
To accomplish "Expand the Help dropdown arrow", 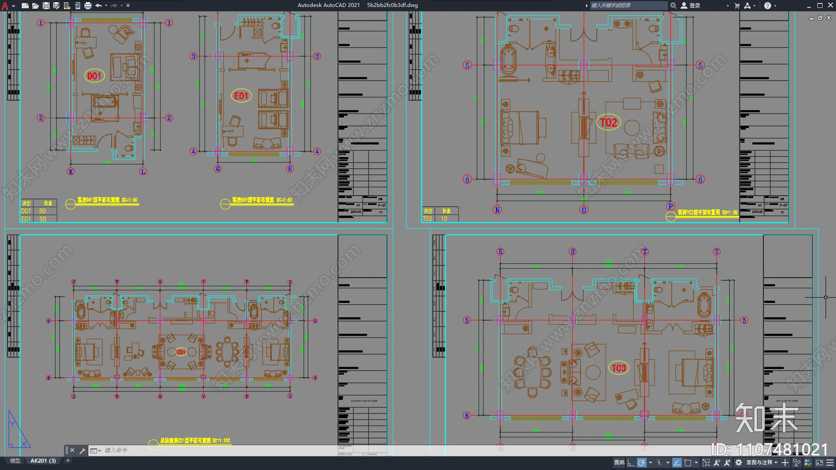I will pyautogui.click(x=775, y=6).
